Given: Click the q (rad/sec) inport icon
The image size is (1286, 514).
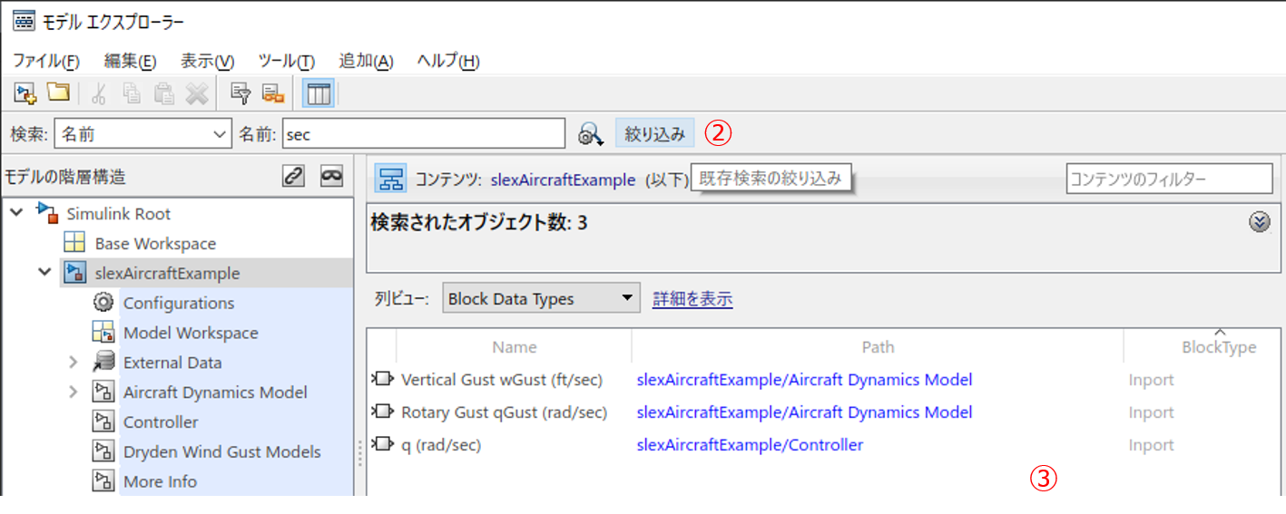Looking at the screenshot, I should (382, 444).
